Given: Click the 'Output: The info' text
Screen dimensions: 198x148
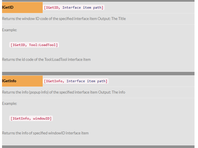Looking at the screenshot, I should tap(112, 92).
